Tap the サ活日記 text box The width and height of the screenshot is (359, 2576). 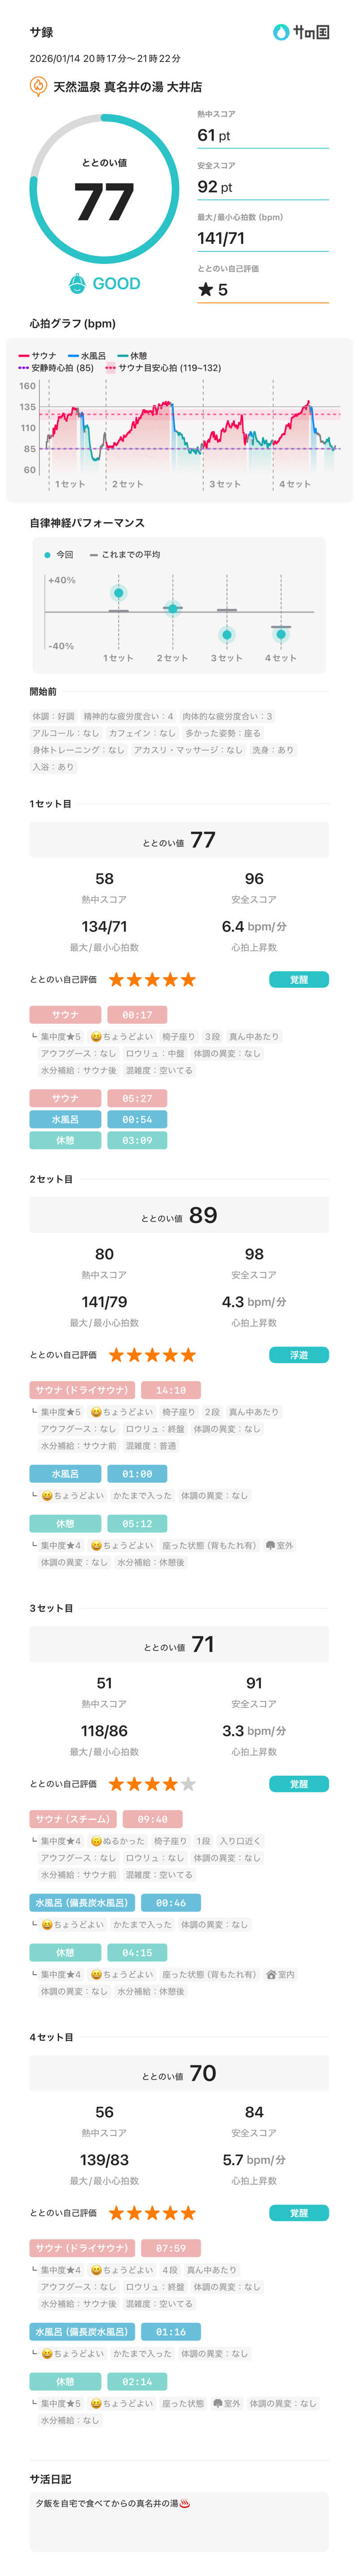click(179, 2520)
